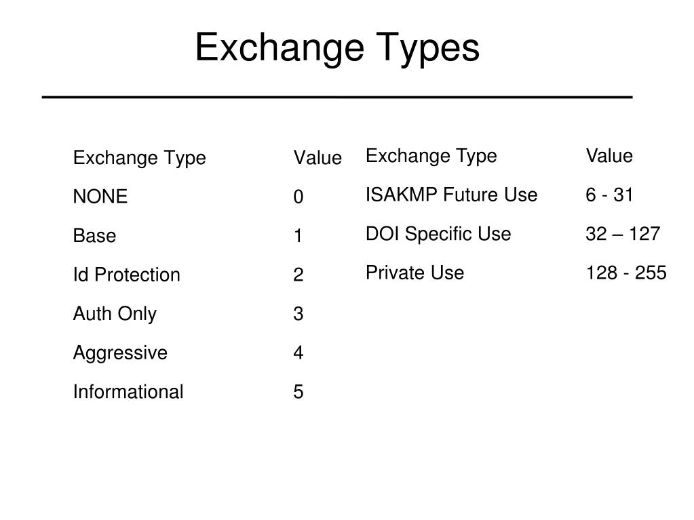
Task: Click the value 6 - 31
Action: [x=609, y=195]
